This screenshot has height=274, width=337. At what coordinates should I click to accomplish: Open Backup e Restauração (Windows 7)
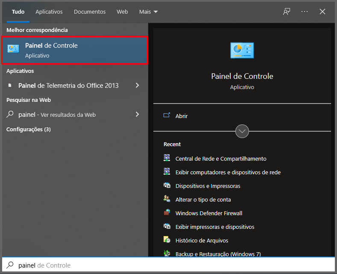pos(218,254)
